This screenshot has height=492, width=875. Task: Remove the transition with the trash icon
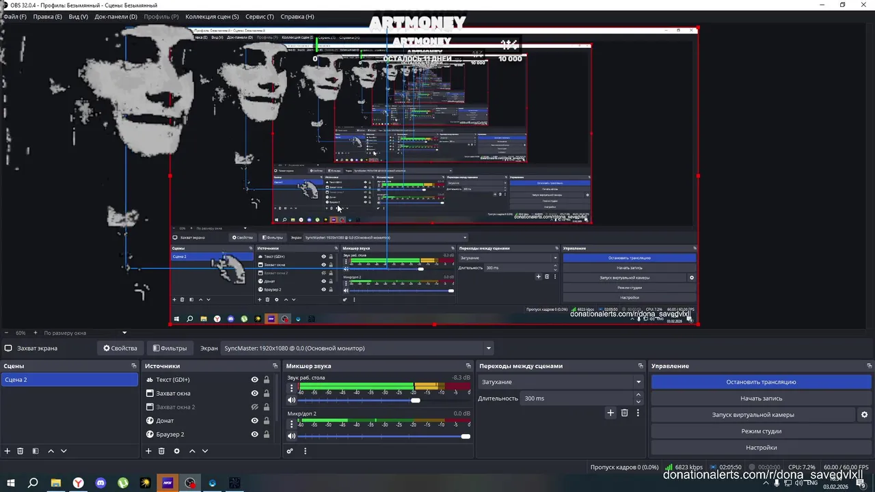point(624,413)
